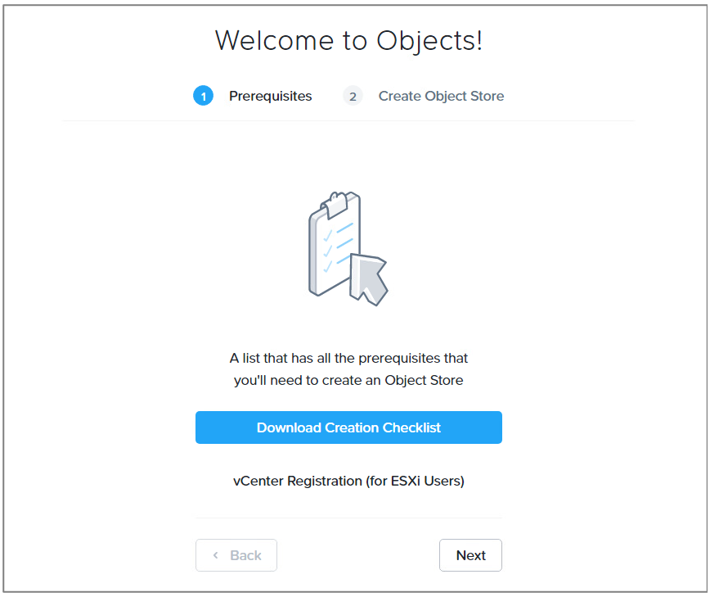
Task: Click the left chevron in Back button
Action: (x=216, y=555)
